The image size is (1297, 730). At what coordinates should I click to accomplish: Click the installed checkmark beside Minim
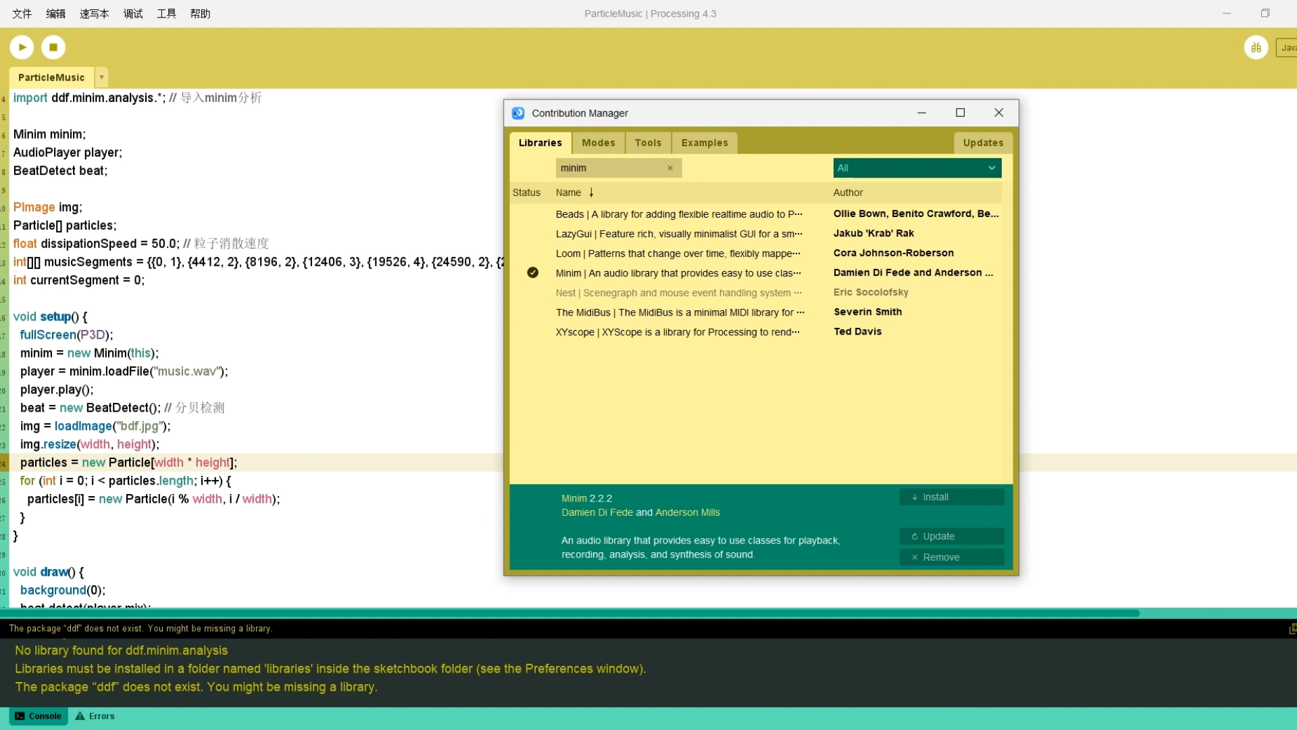(533, 273)
